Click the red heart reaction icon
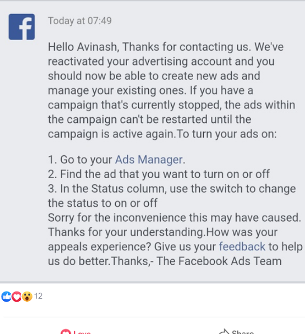The width and height of the screenshot is (305, 334). (16, 296)
